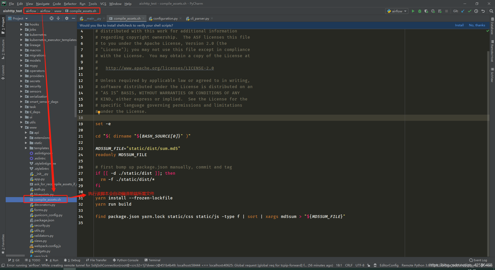Open the concurrency diagram run icon
This screenshot has width=495, height=270.
(440, 11)
